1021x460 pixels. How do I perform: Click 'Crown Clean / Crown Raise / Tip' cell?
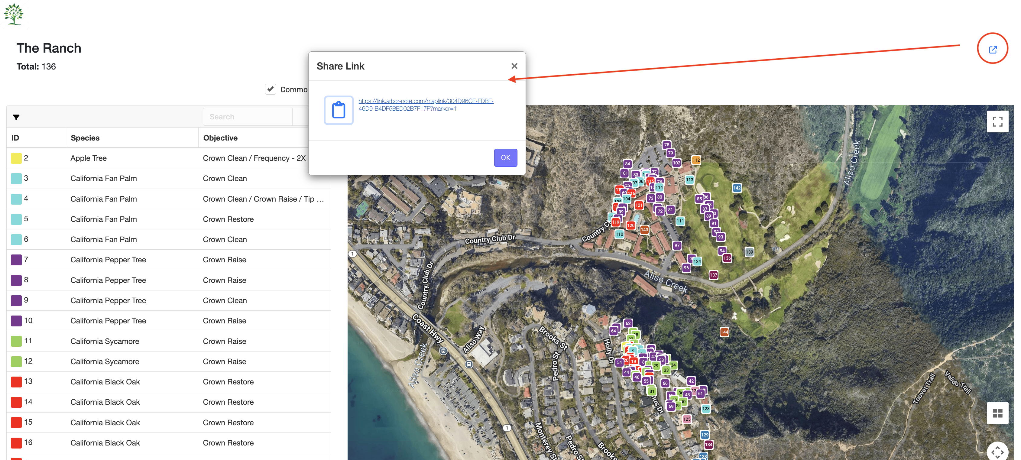[263, 199]
